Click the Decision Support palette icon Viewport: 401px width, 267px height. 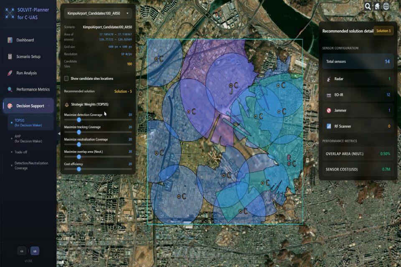pos(10,106)
